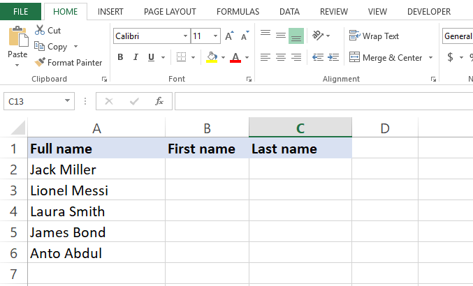Open the Fill Color dropdown arrow
Image resolution: width=473 pixels, height=286 pixels.
224,57
